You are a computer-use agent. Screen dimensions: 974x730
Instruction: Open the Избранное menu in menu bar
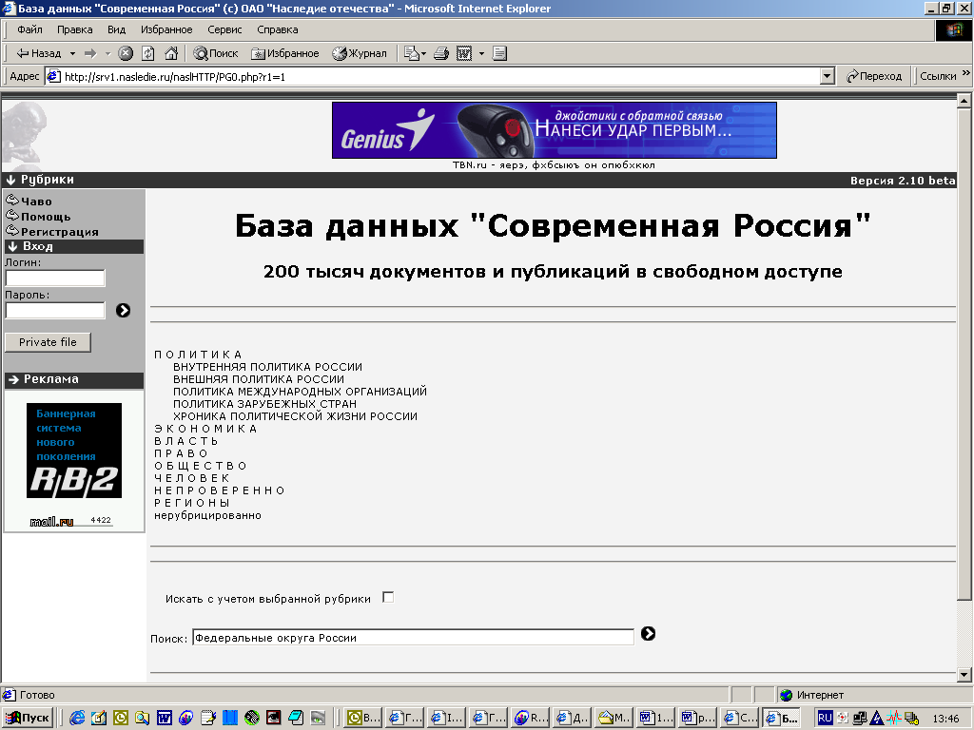(166, 29)
